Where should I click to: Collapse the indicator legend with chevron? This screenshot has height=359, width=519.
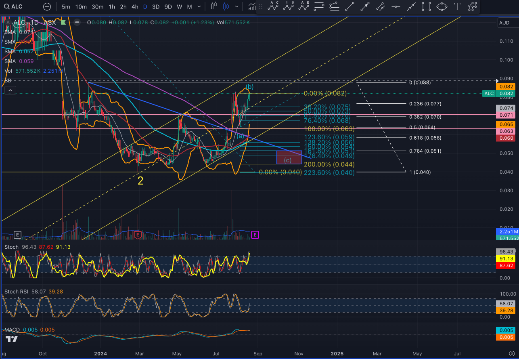click(9, 90)
